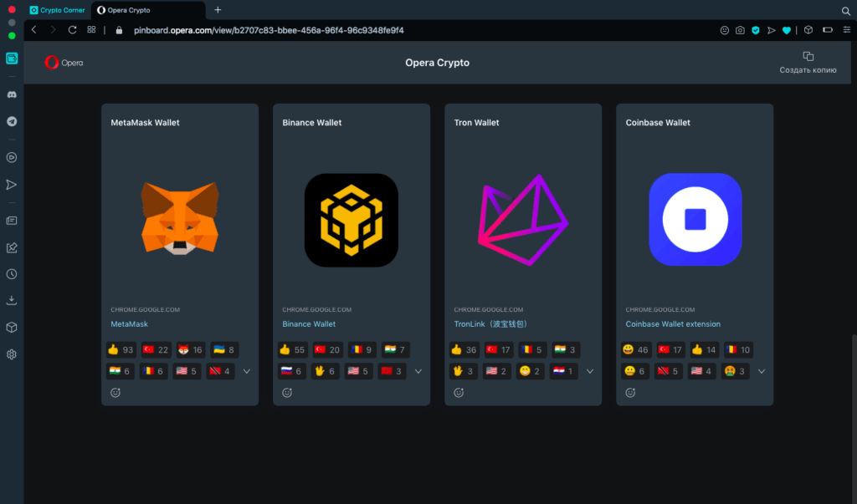Switch to the Crypto Corner tab
This screenshot has width=857, height=504.
[58, 10]
